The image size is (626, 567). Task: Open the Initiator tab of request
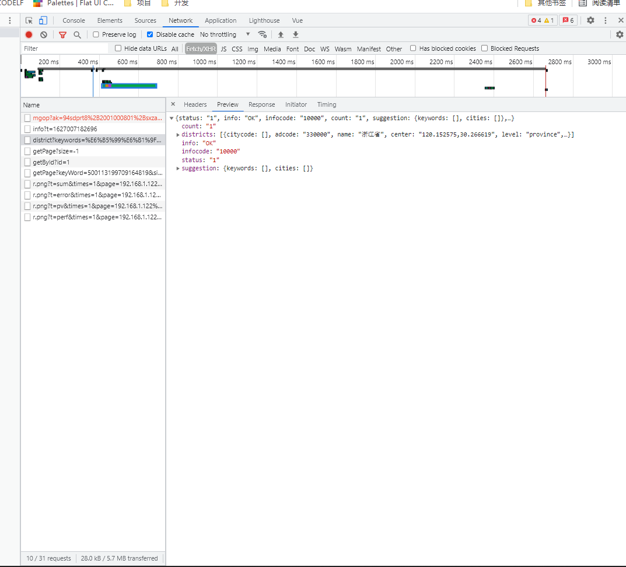(x=296, y=104)
